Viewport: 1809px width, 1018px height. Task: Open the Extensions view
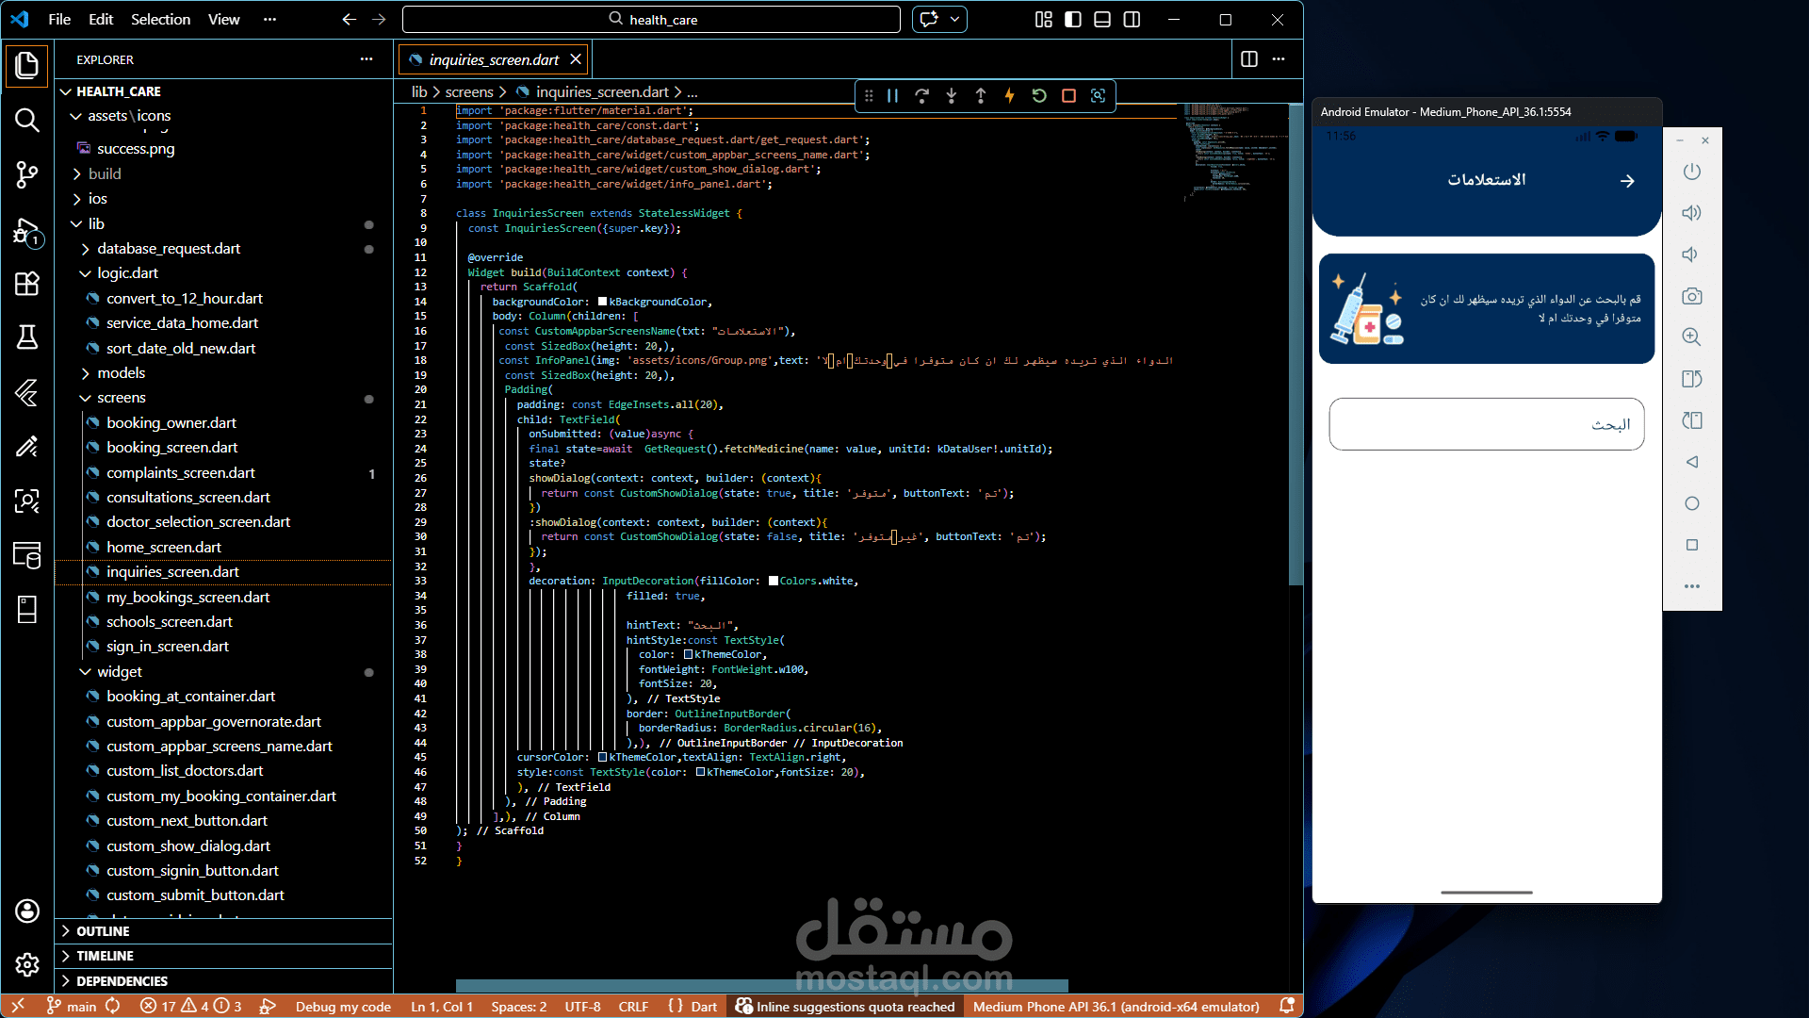pos(26,284)
